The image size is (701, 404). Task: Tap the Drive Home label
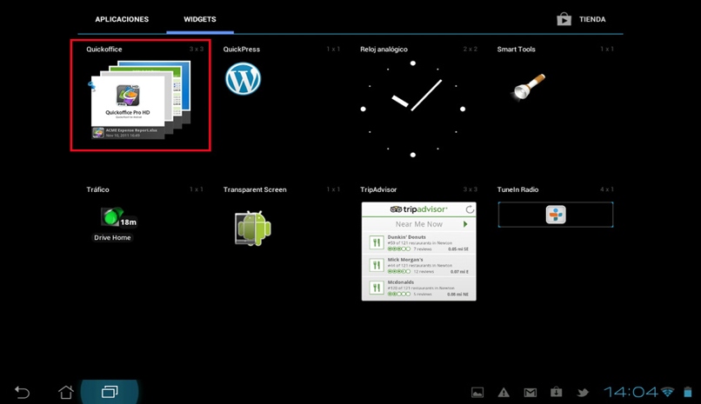tap(112, 237)
